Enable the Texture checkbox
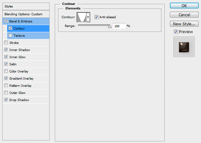This screenshot has height=143, width=201. (11, 36)
